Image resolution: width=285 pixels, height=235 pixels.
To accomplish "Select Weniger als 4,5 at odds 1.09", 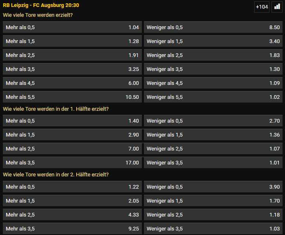I will pos(213,83).
